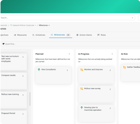Open kebab menu on Proposal Period card
The image size is (140, 124).
click(23, 114)
